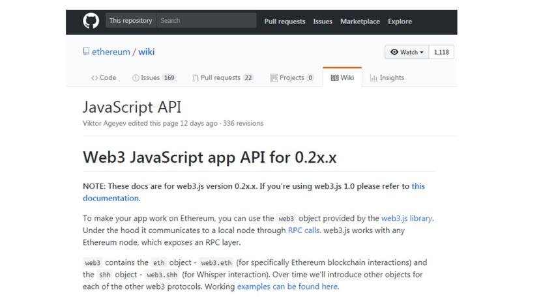This screenshot has height=304, width=541.
Task: Open the Issues tab
Action: coord(154,77)
